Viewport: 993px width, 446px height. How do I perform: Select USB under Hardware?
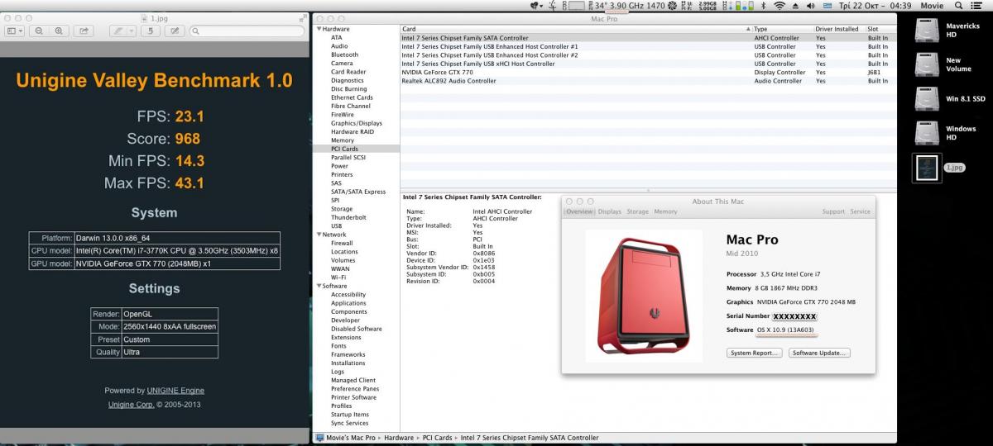coord(337,225)
